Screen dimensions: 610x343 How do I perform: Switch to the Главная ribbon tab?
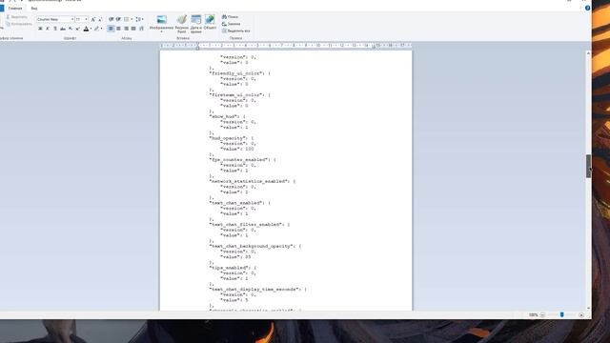point(15,9)
